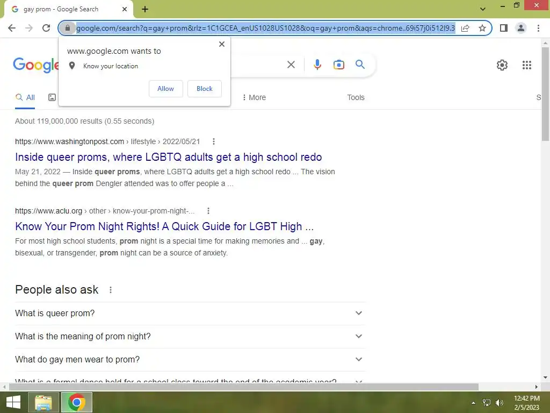Viewport: 550px width, 413px height.
Task: Click the scroll right arrow
Action: pyautogui.click(x=536, y=387)
